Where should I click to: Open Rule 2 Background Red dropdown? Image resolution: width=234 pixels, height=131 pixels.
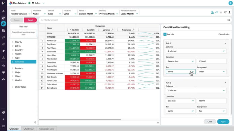[x=212, y=111]
